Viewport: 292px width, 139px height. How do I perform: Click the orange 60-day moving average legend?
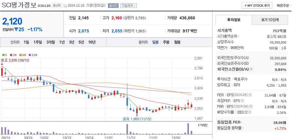point(23,55)
